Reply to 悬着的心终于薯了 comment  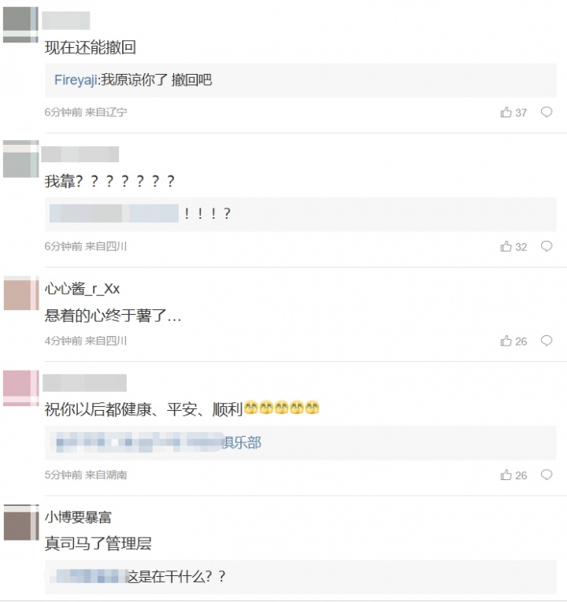(x=547, y=341)
